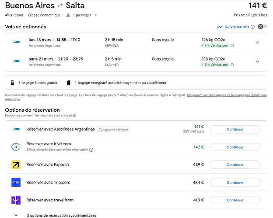The height and width of the screenshot is (218, 273).
Task: Open info icon for Billets séparés
Action: coord(91,150)
